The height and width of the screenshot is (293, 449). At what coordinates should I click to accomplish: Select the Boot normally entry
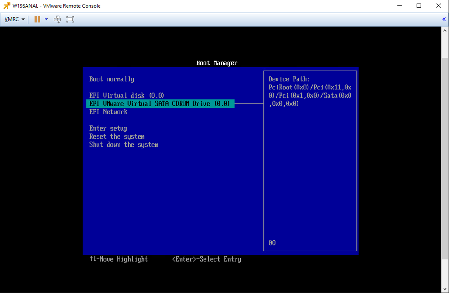[x=112, y=79]
